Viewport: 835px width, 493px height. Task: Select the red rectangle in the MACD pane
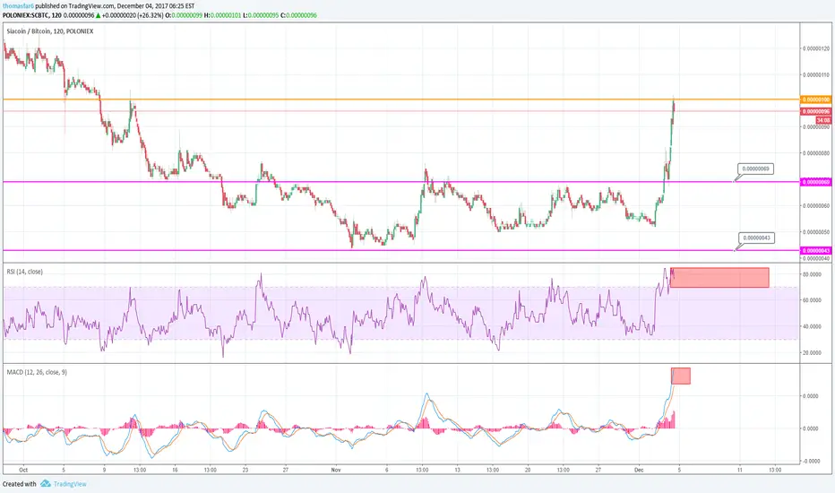[x=681, y=376]
